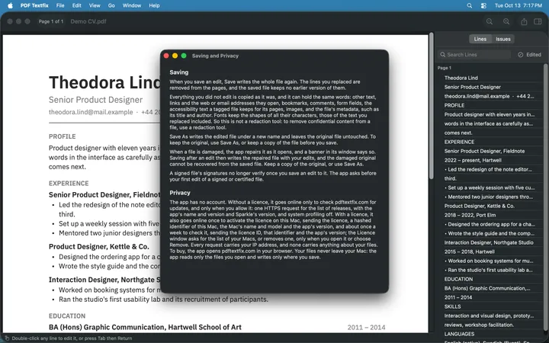Select Senior Product Designer row in the Lines list

pyautogui.click(x=490, y=87)
